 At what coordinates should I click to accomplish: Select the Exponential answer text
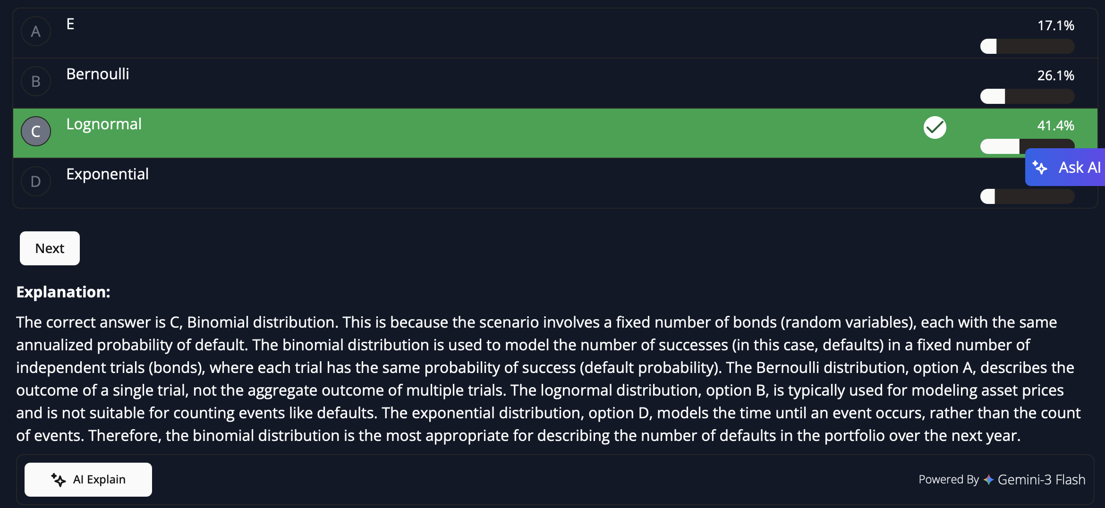108,174
